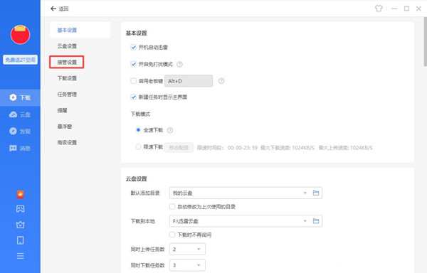Maximize the Xunlei window
427x273 pixels.
point(406,9)
